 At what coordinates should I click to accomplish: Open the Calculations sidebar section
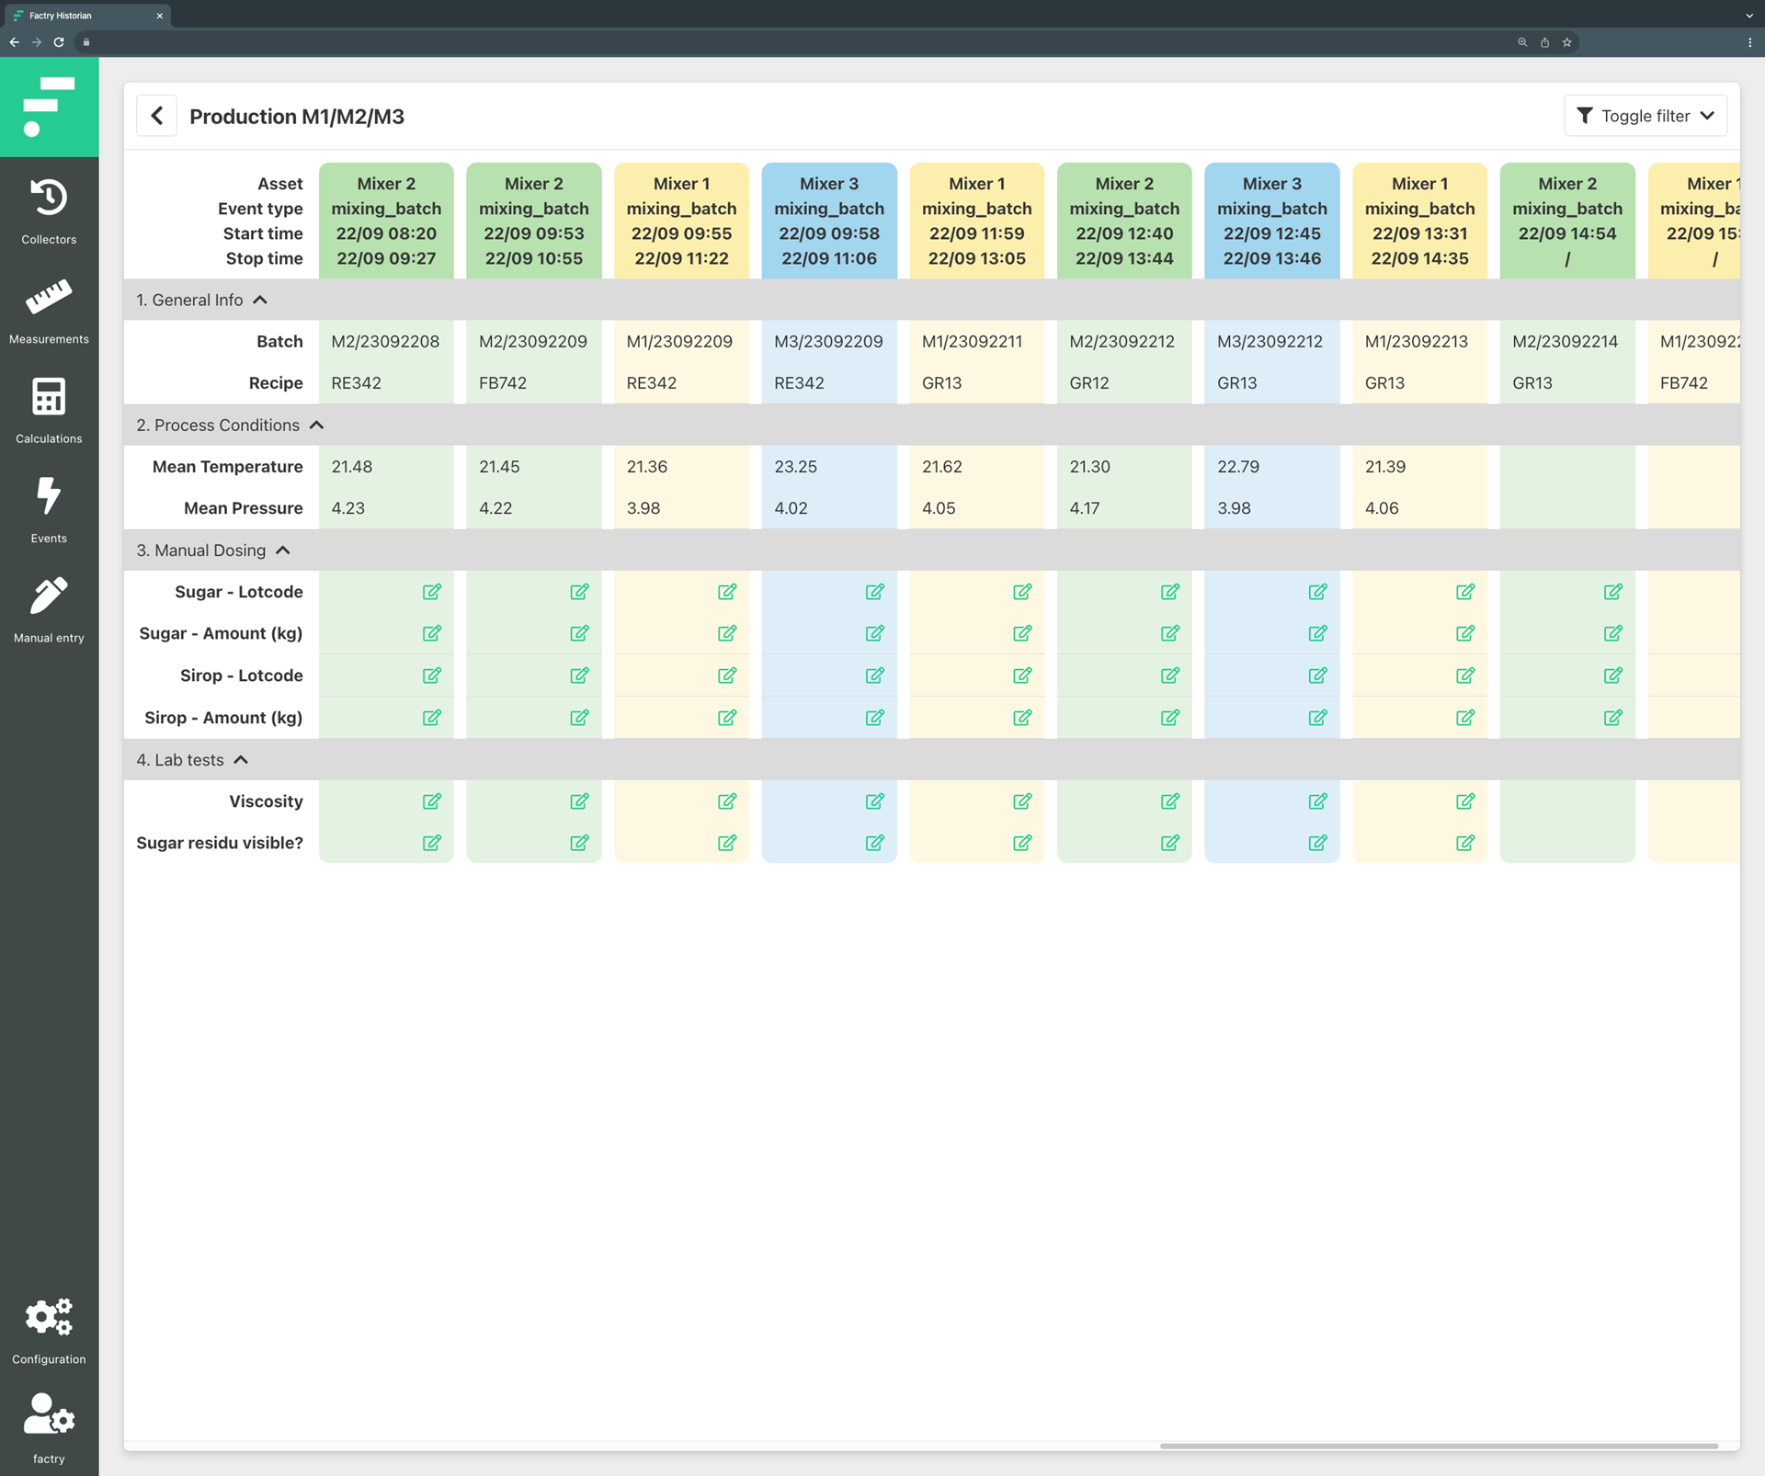(49, 411)
